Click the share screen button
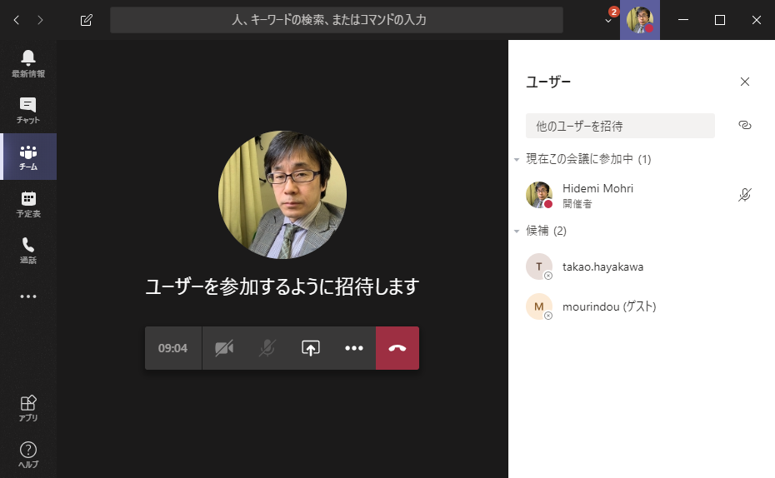775x478 pixels. [310, 348]
